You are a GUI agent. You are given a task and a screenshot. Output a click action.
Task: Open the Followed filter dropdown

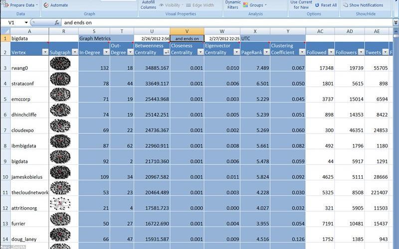[331, 52]
